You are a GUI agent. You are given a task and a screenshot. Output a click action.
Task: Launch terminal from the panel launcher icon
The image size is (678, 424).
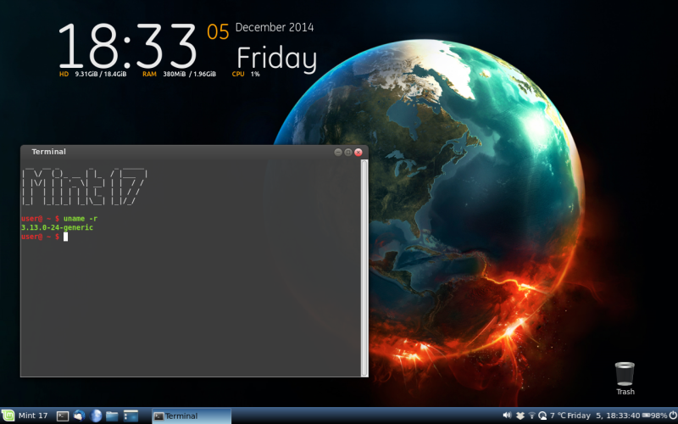click(62, 416)
